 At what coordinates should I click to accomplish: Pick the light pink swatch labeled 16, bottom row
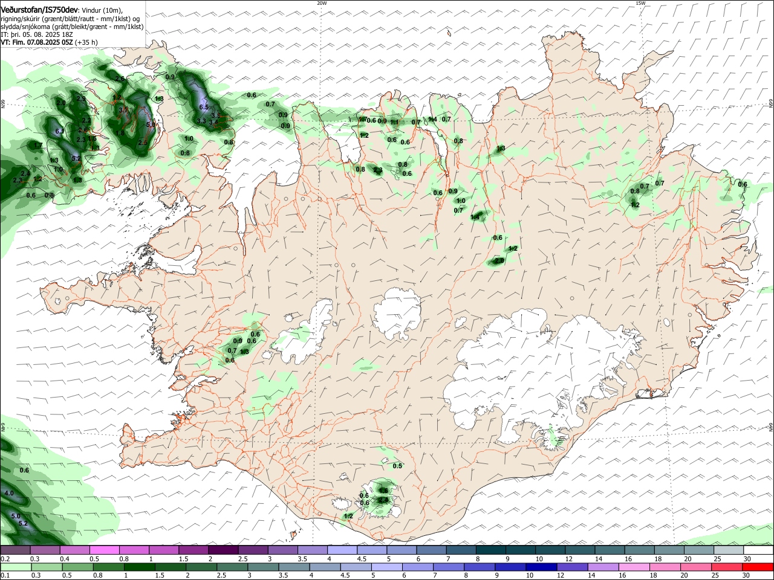click(634, 567)
